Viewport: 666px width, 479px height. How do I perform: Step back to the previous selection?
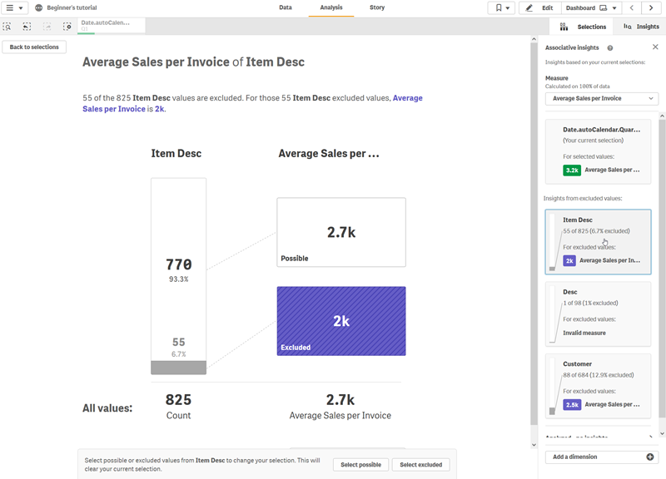(x=27, y=27)
